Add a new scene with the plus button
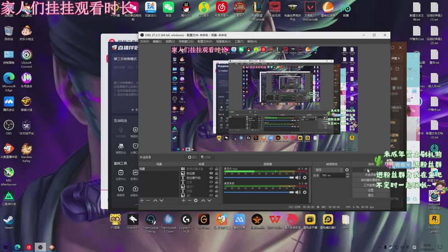 (x=142, y=200)
